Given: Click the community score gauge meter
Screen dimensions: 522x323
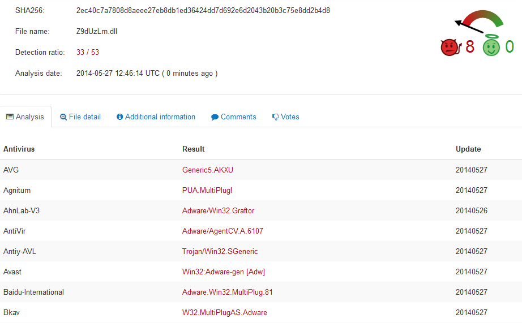Looking at the screenshot, I should pyautogui.click(x=480, y=21).
